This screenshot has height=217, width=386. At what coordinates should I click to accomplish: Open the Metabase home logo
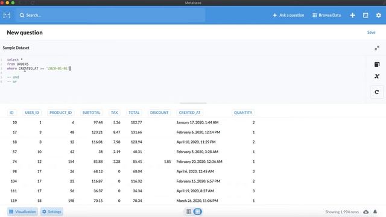tap(7, 15)
